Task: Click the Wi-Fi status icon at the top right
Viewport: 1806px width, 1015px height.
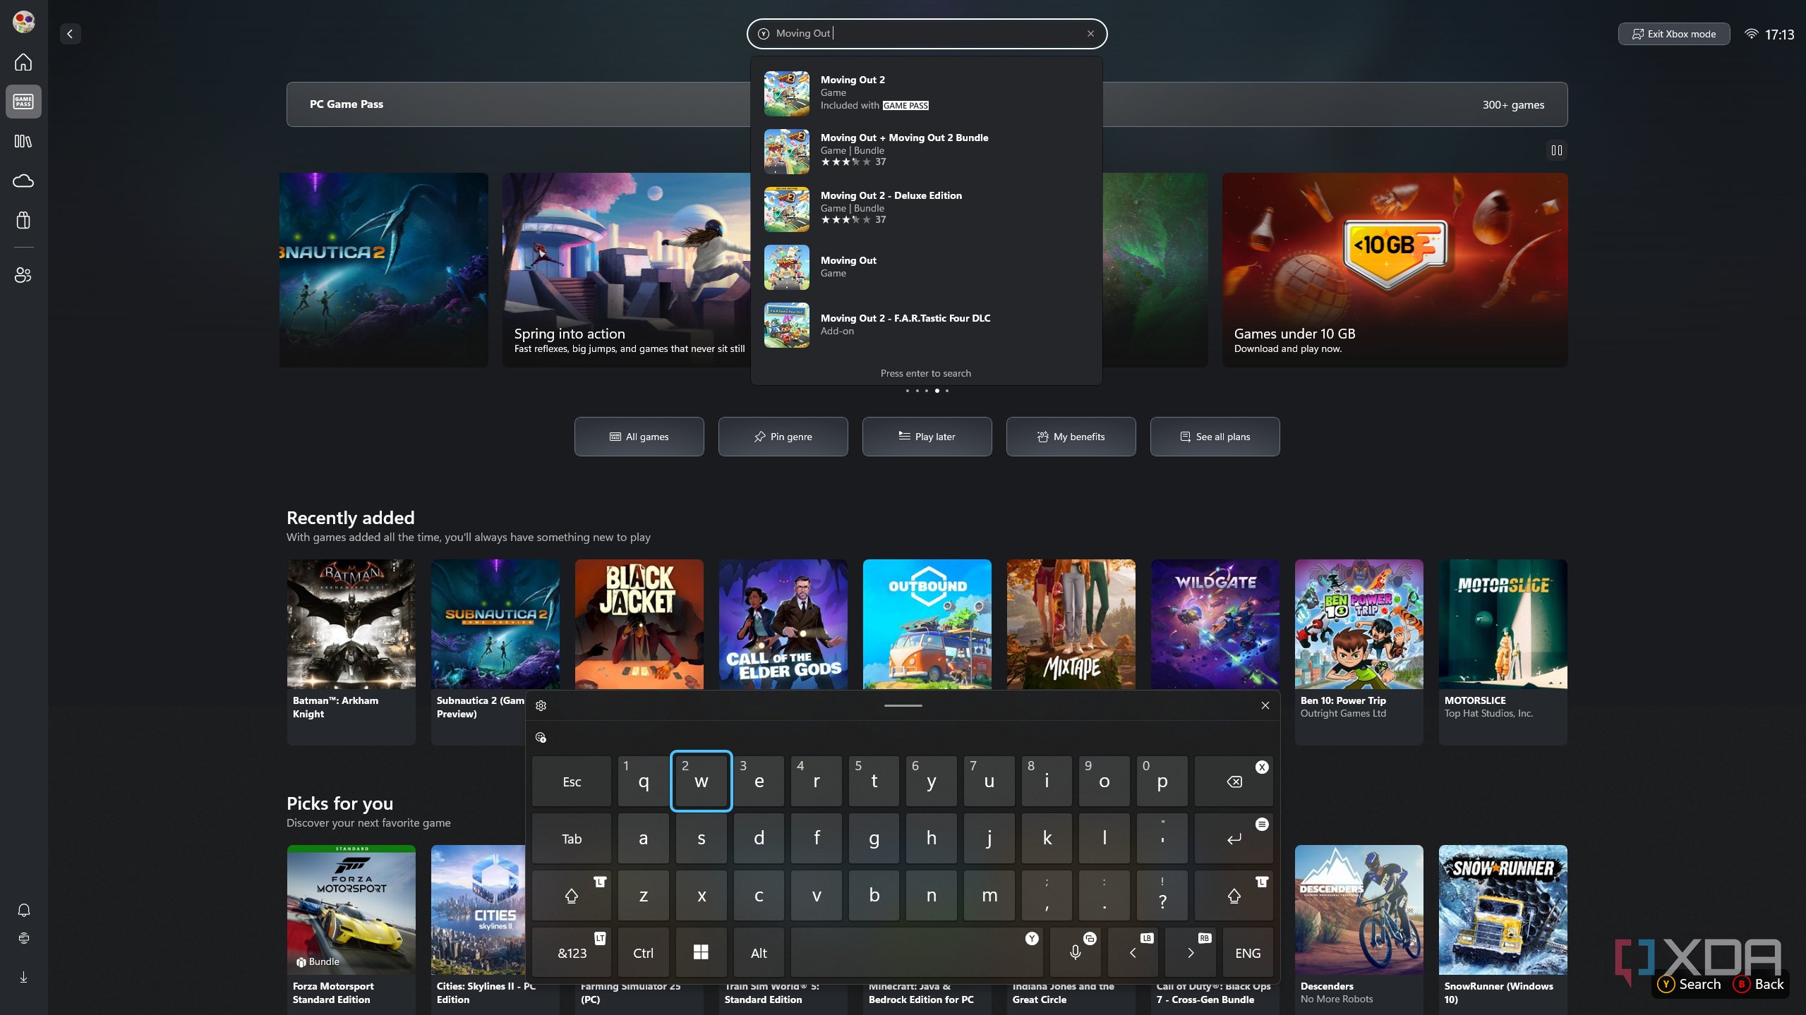Action: pyautogui.click(x=1751, y=34)
